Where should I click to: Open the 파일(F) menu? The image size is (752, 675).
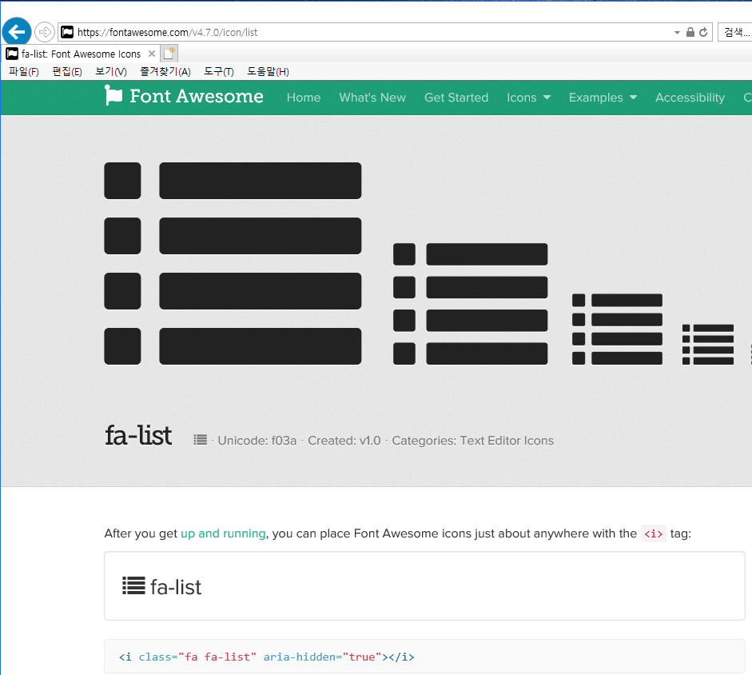23,71
